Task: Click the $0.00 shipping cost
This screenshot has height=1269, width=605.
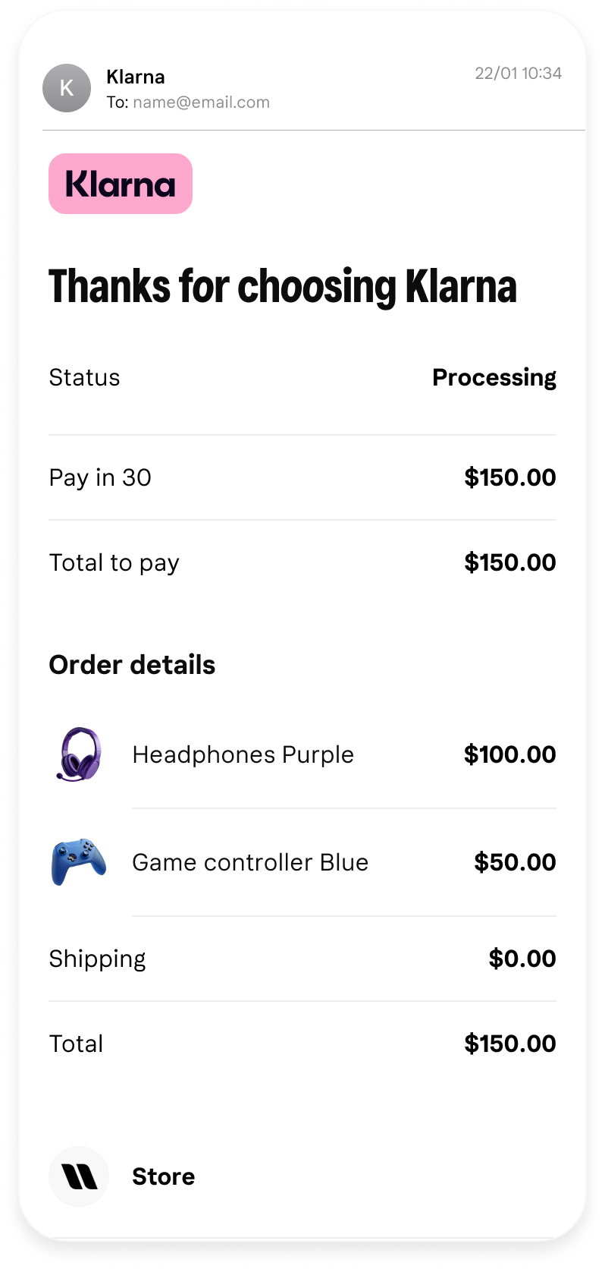Action: point(522,959)
